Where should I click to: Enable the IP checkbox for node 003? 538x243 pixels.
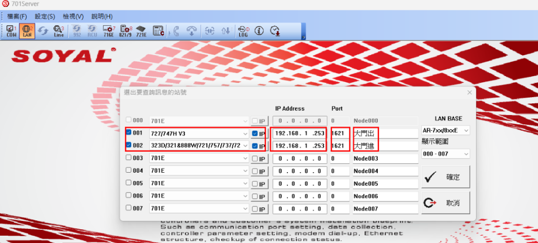[x=255, y=159]
